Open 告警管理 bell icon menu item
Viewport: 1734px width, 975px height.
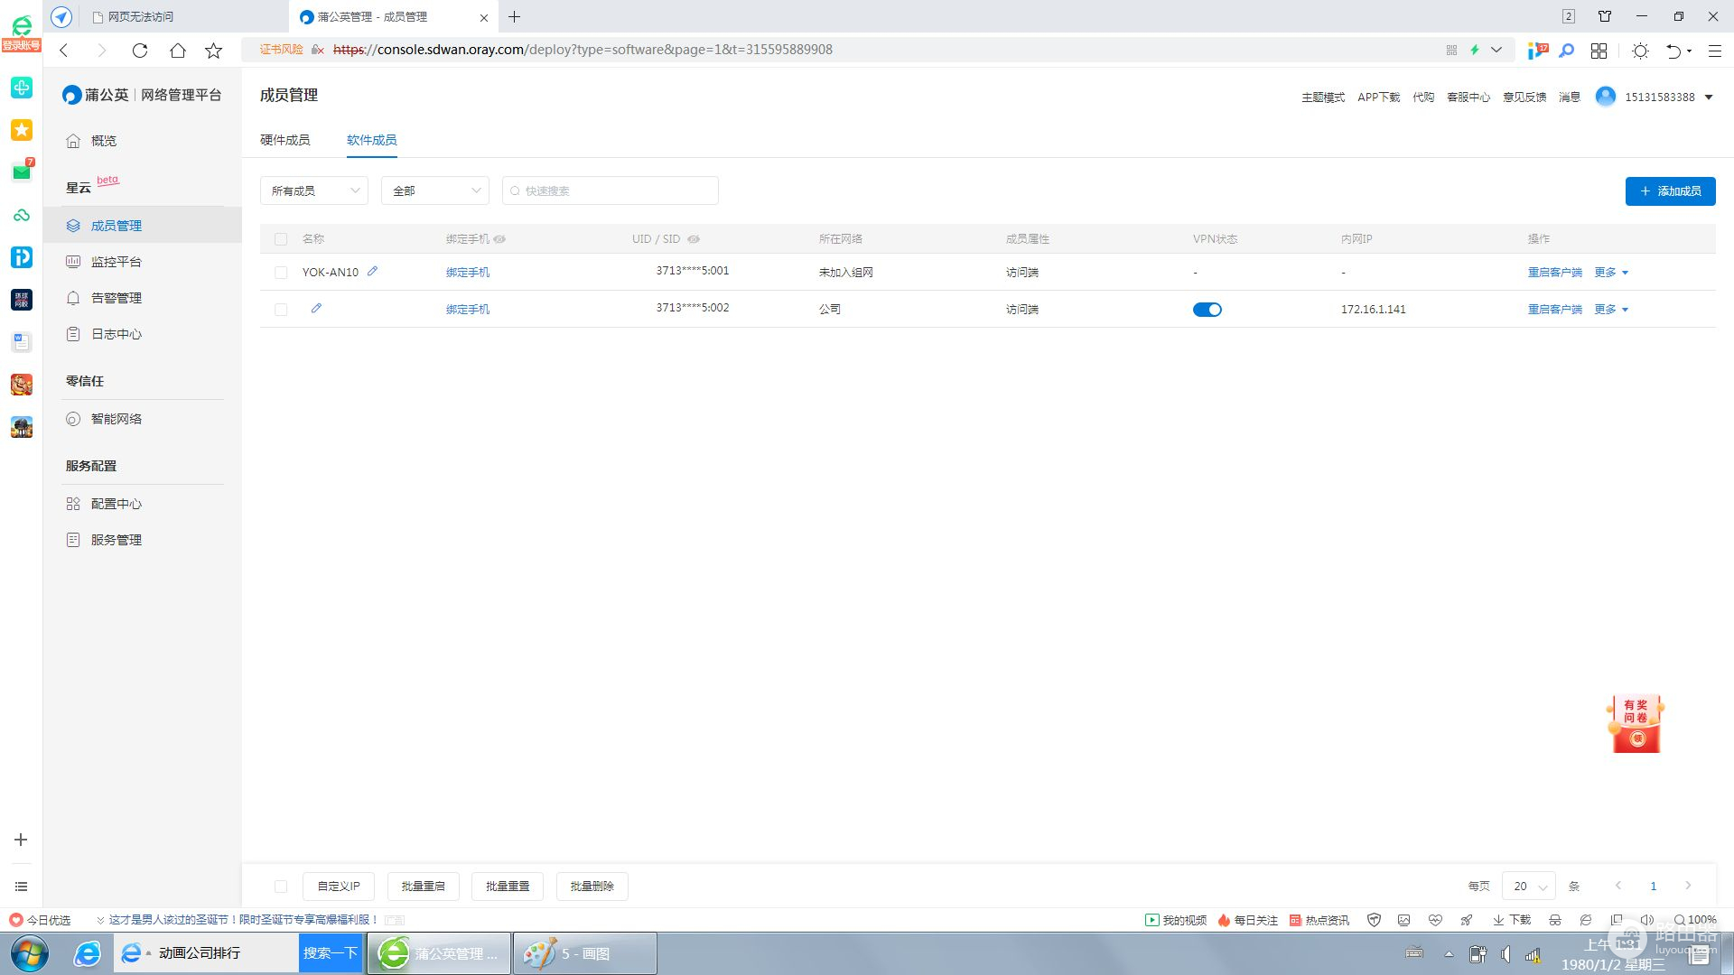tap(117, 298)
